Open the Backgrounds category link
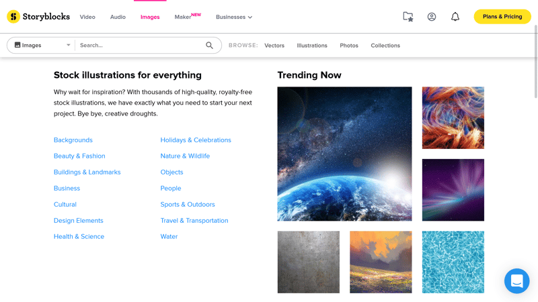 pos(73,140)
